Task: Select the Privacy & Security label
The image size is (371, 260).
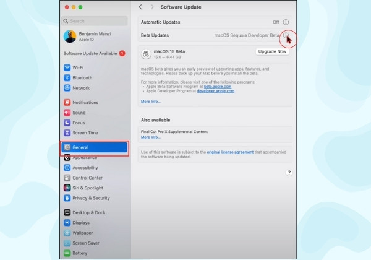Action: tap(91, 198)
